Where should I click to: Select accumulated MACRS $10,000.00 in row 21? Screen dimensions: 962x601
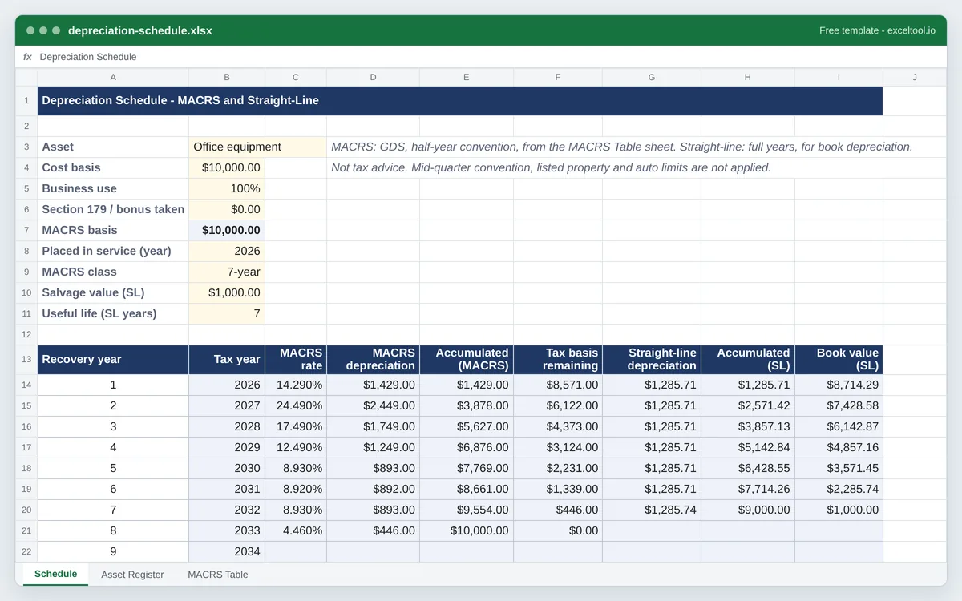467,530
